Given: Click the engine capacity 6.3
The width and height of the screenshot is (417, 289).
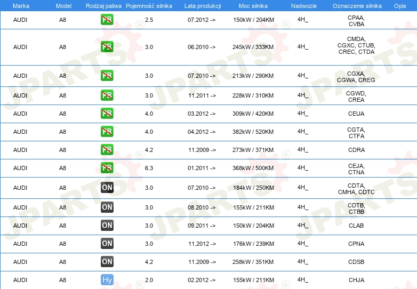Looking at the screenshot, I should (x=149, y=168).
